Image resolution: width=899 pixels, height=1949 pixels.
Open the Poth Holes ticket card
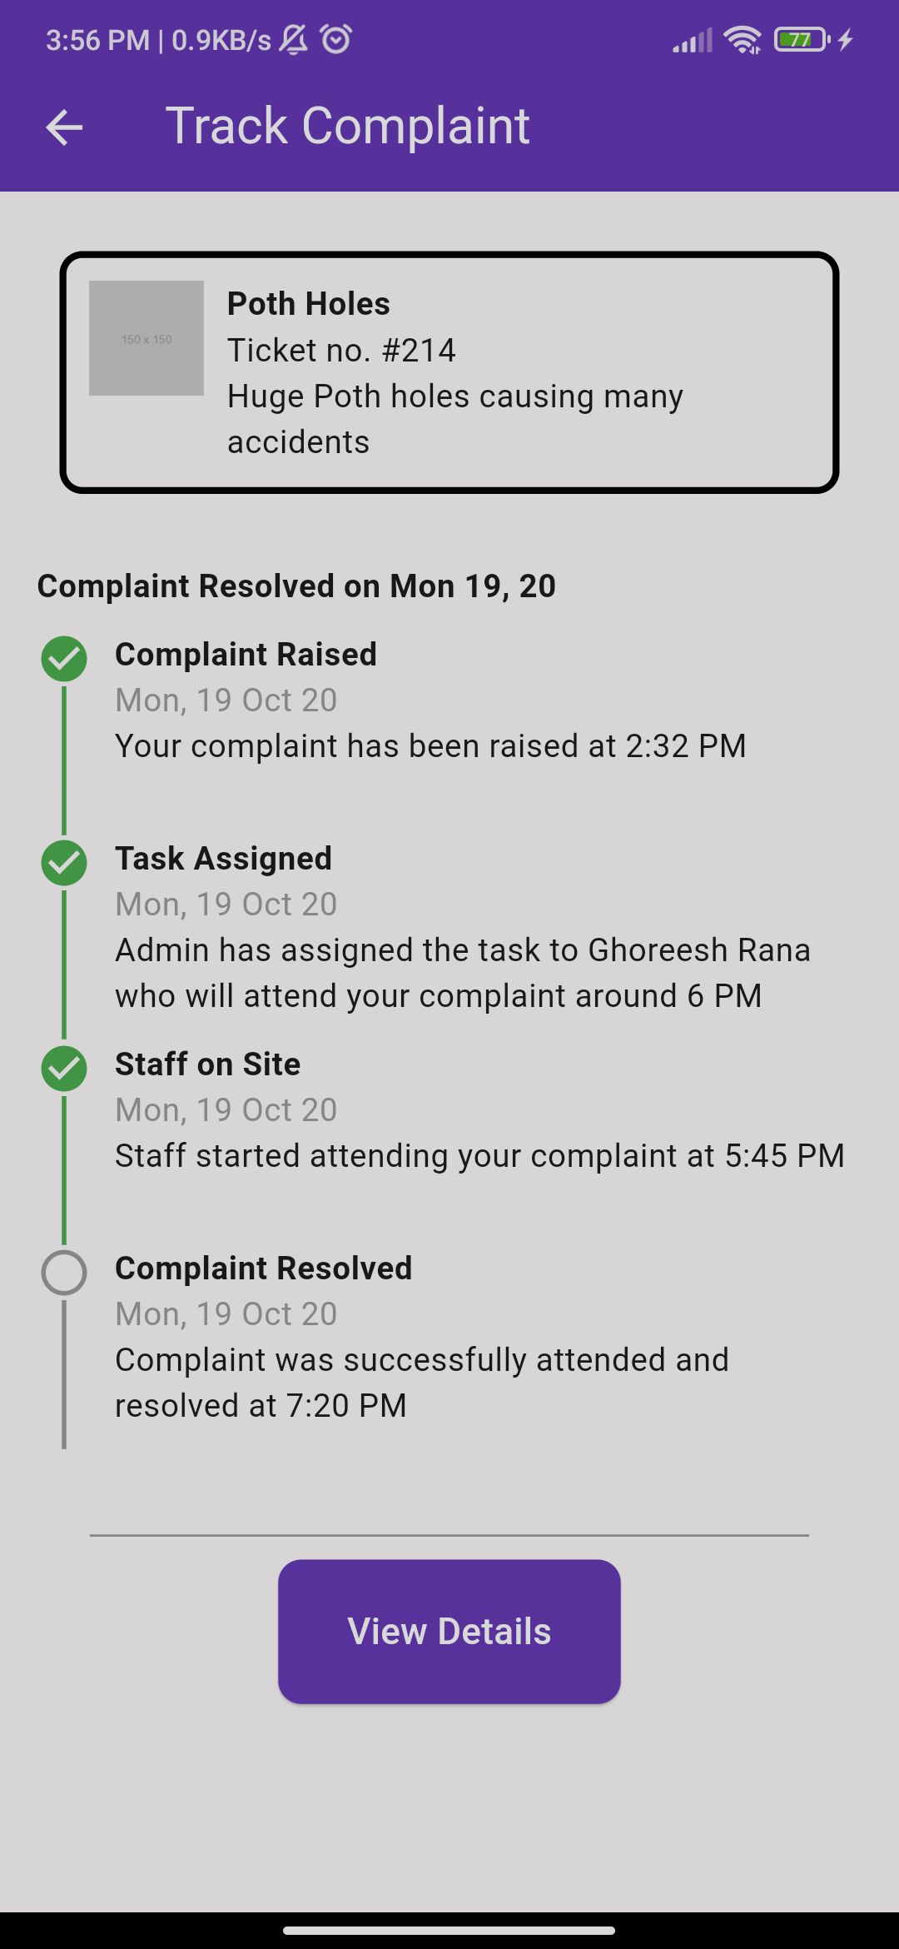[x=449, y=372]
